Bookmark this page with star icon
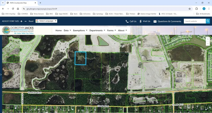212x113 pixels. coord(190,9)
